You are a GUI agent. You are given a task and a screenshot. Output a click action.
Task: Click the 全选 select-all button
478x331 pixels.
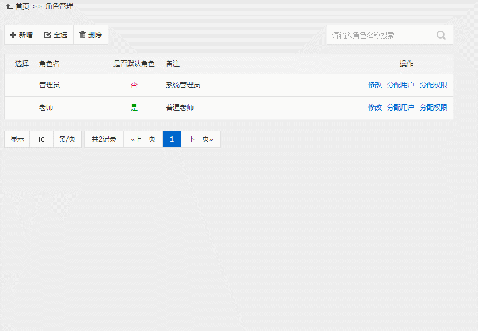point(56,35)
